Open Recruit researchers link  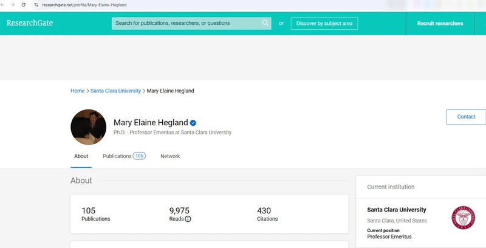point(440,24)
